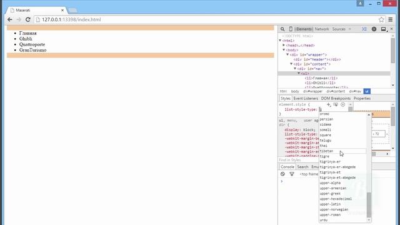Toggle device mode phone icon
The height and width of the screenshot is (225, 400).
point(290,29)
